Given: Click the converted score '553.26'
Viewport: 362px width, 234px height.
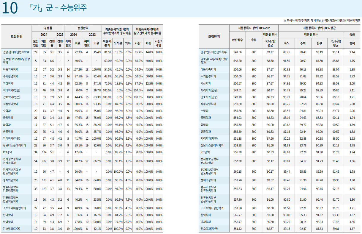Looking at the screenshot, I should click(237, 180).
